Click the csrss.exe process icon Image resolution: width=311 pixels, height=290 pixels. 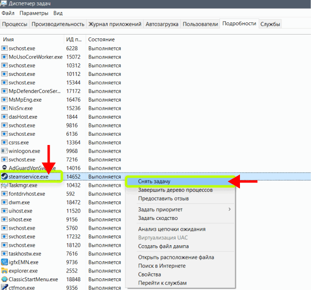[4, 143]
